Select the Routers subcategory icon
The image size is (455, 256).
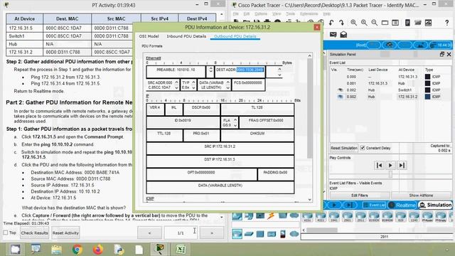tap(237, 234)
